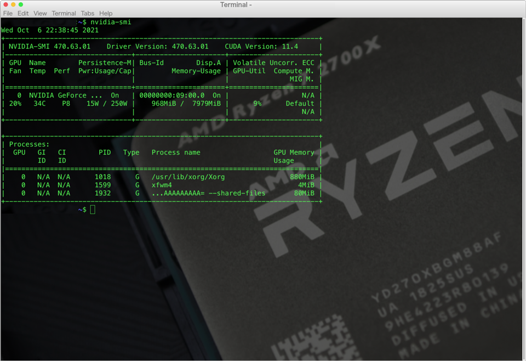Maximize the window using green button
This screenshot has width=526, height=361.
pyautogui.click(x=21, y=4)
